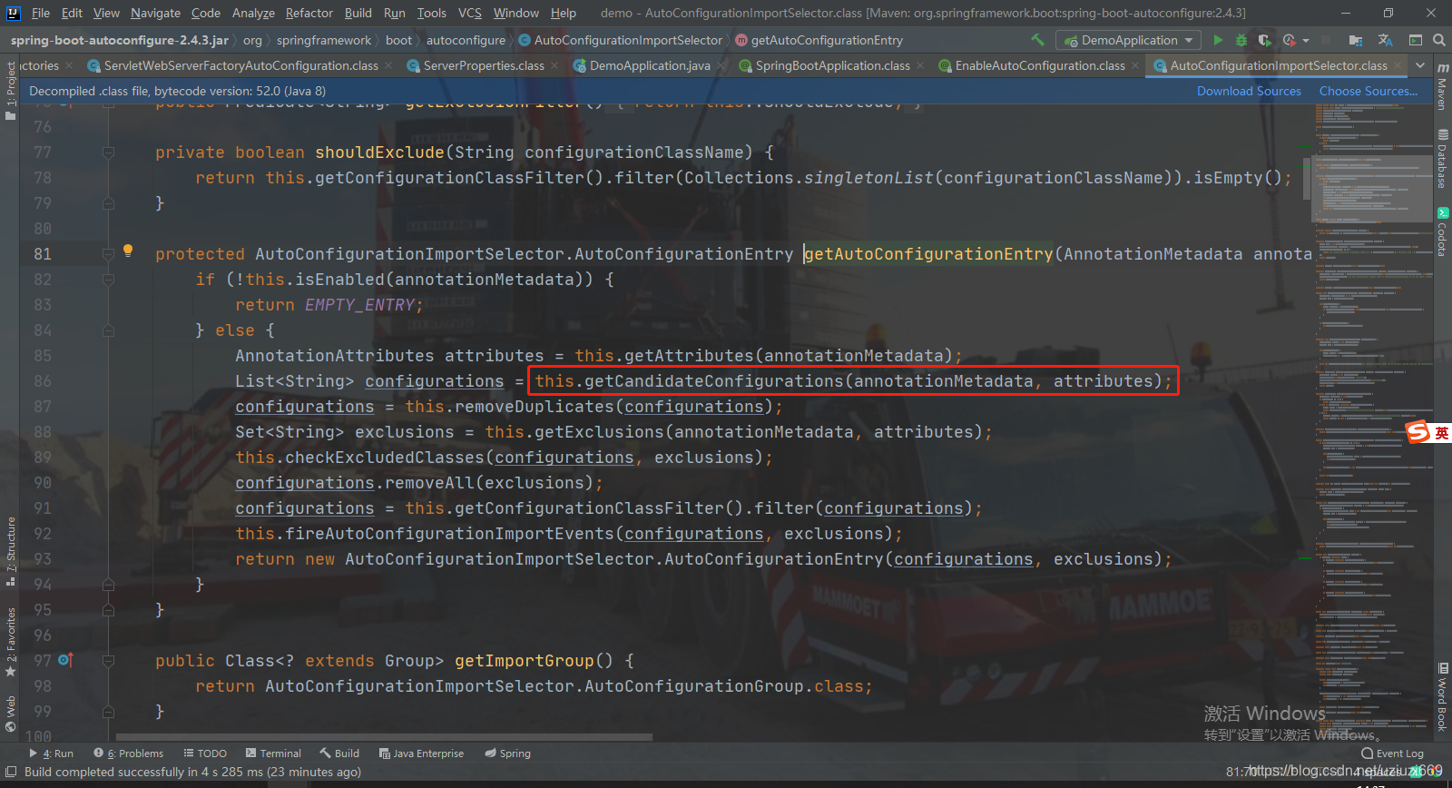Open the Problems tool window button
Image resolution: width=1452 pixels, height=788 pixels.
(128, 754)
